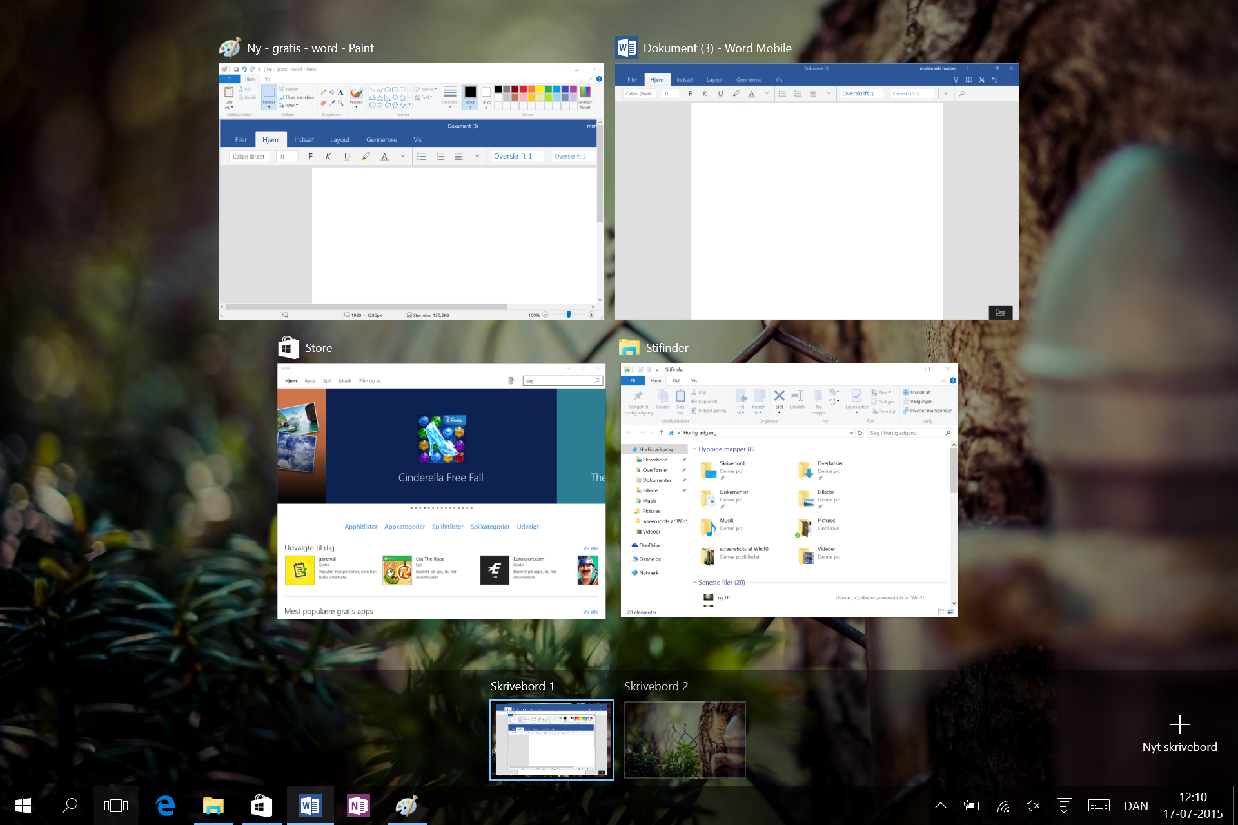Add a new desktop with Nyt skrivebord
The width and height of the screenshot is (1238, 825).
click(1179, 733)
